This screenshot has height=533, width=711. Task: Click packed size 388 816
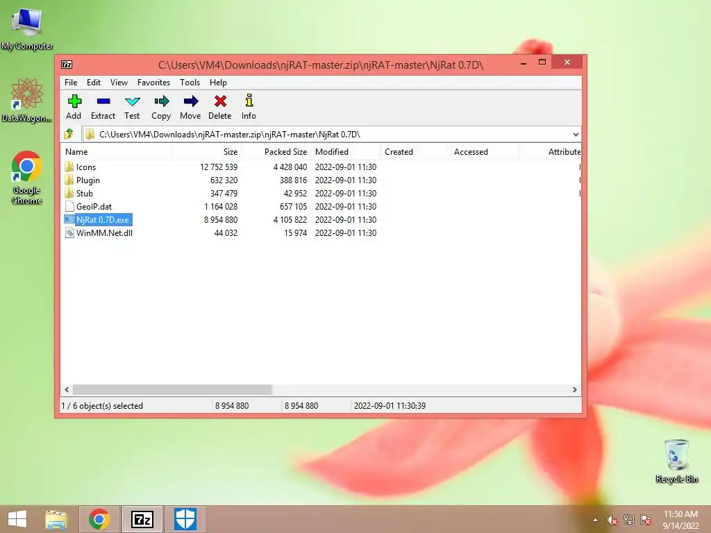coord(293,180)
